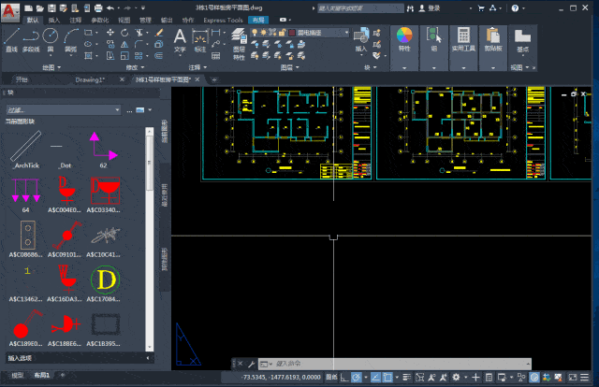Select the Line (直线) drawing tool
This screenshot has width=599, height=387.
pos(11,38)
